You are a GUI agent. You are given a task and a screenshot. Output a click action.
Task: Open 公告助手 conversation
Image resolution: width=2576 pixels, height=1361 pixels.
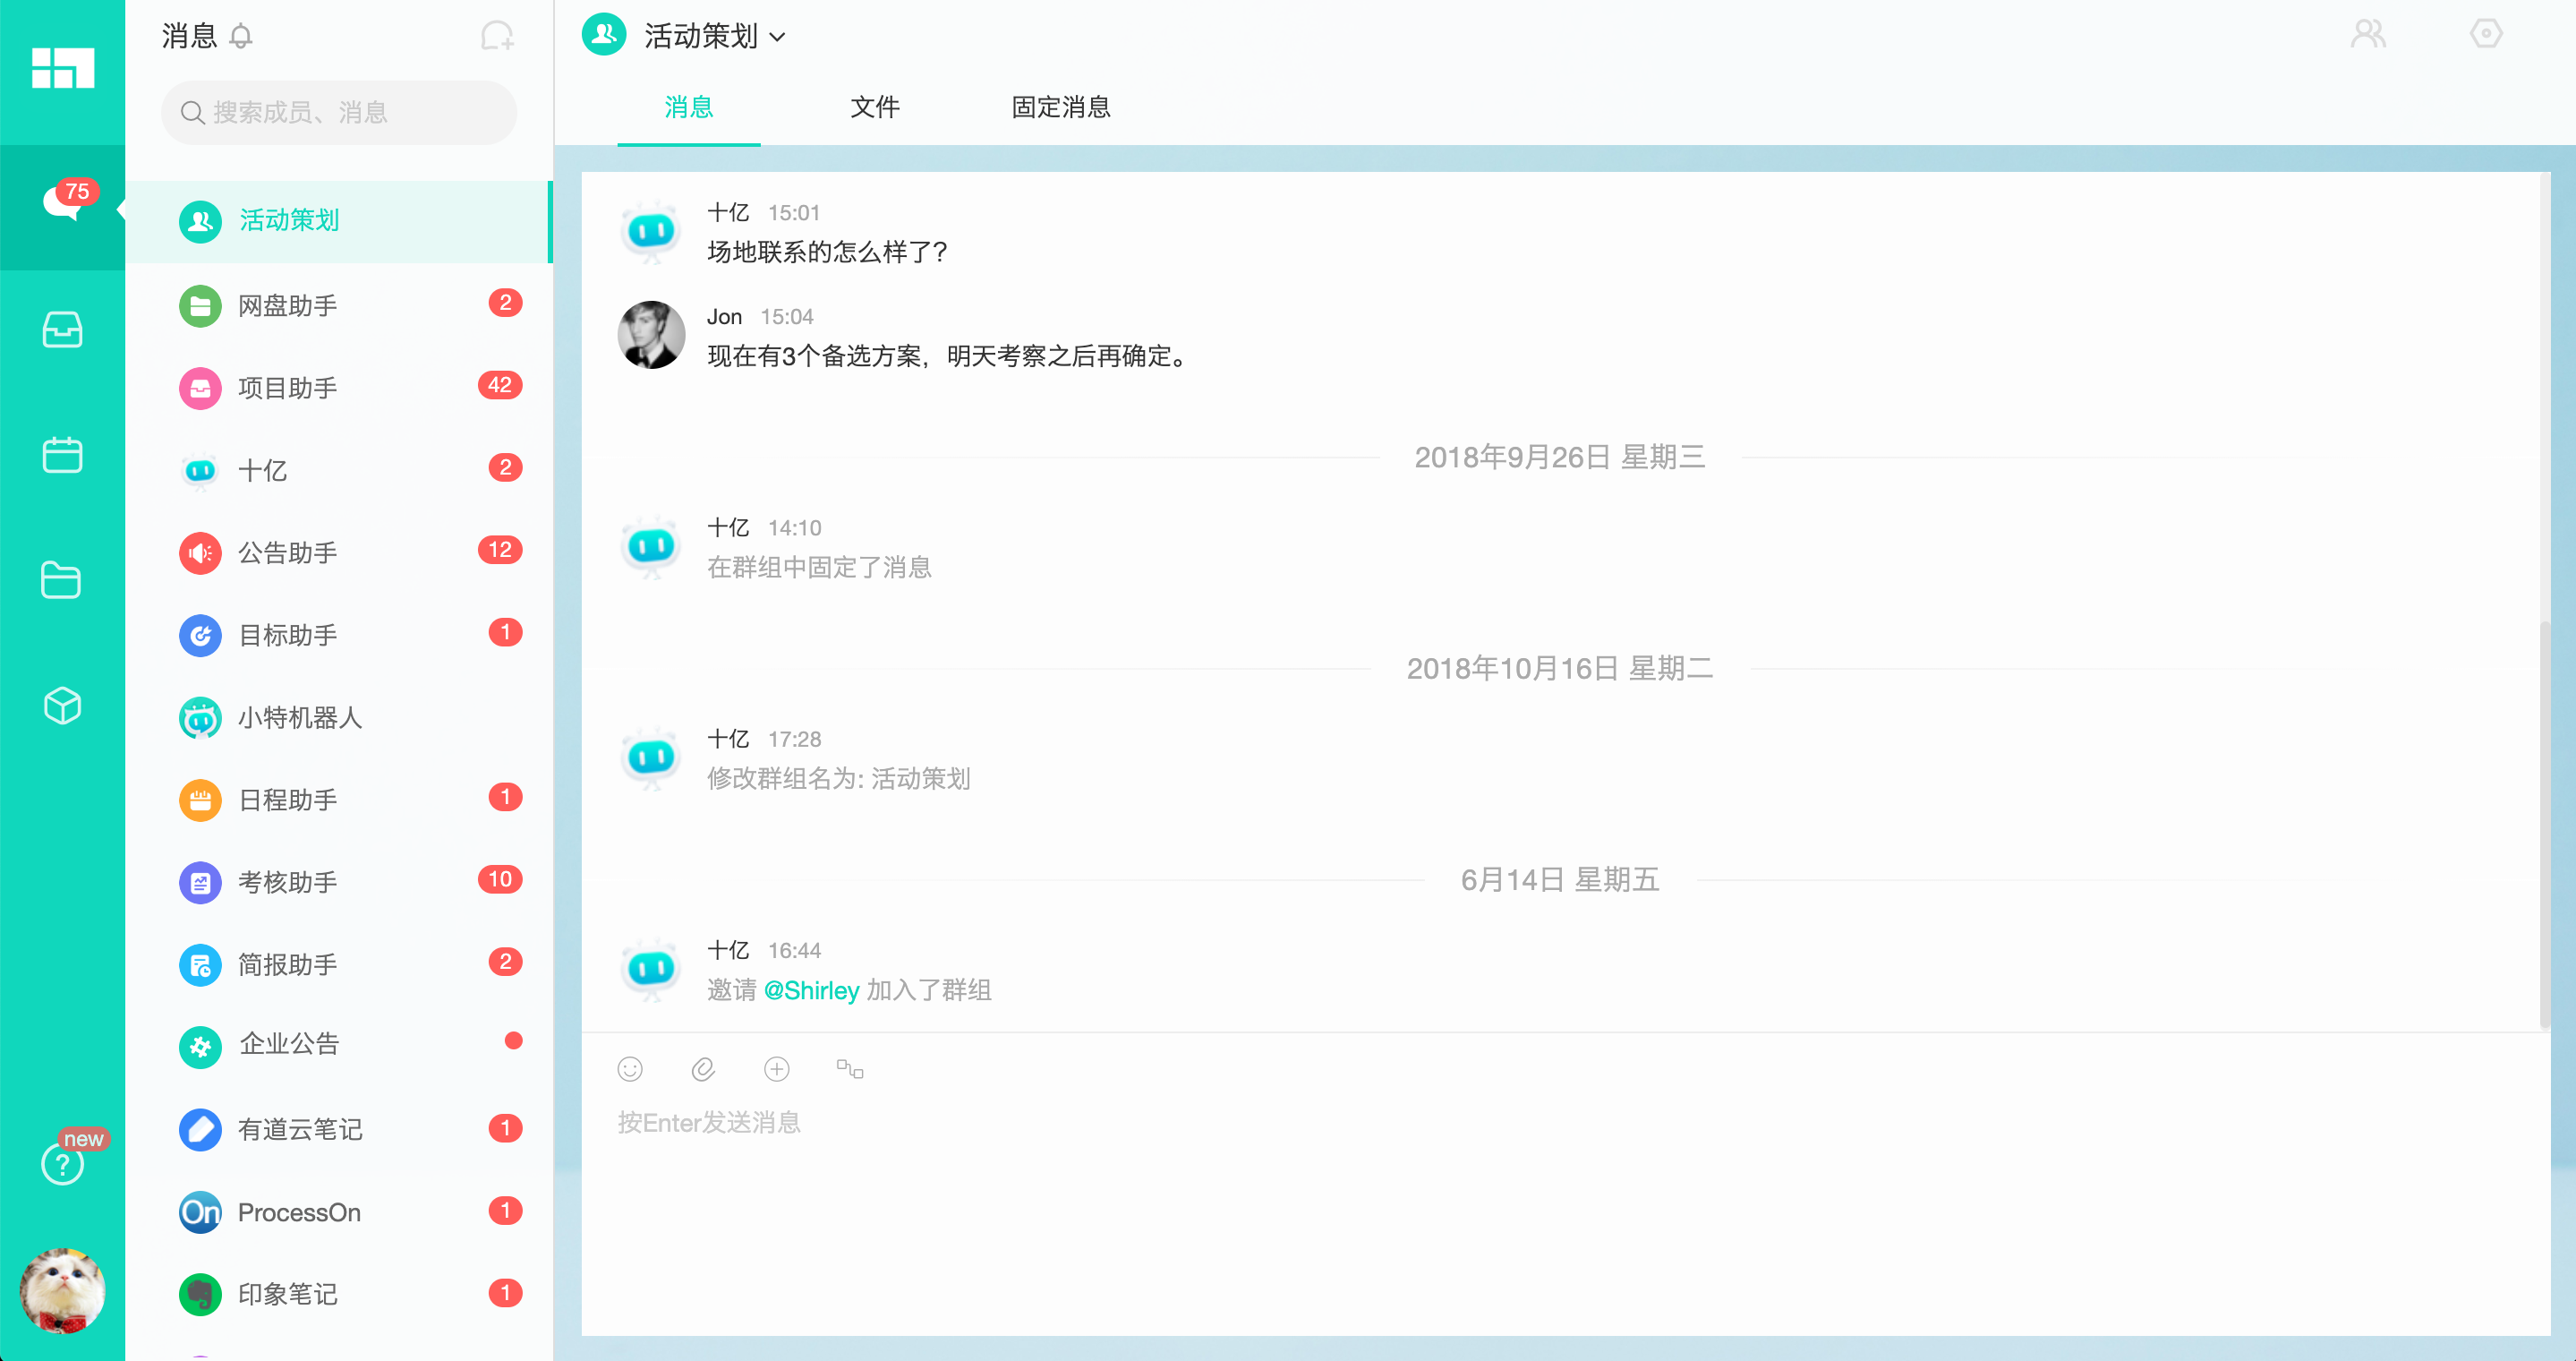click(x=338, y=552)
